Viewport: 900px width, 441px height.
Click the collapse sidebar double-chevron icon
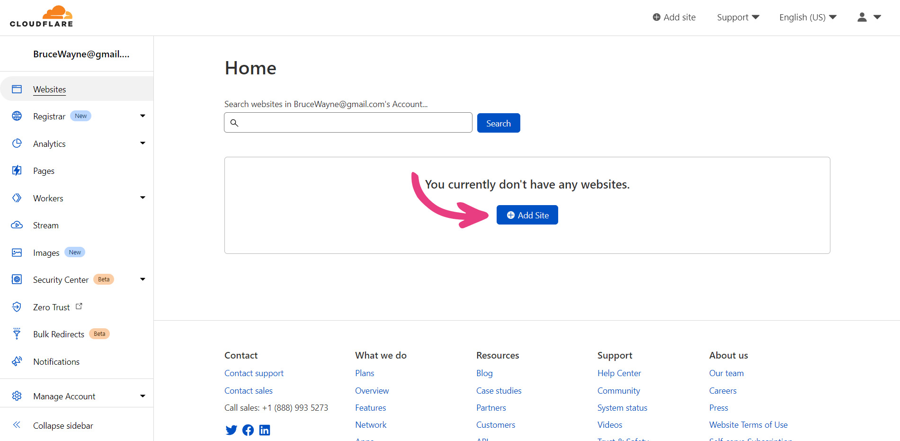click(17, 425)
